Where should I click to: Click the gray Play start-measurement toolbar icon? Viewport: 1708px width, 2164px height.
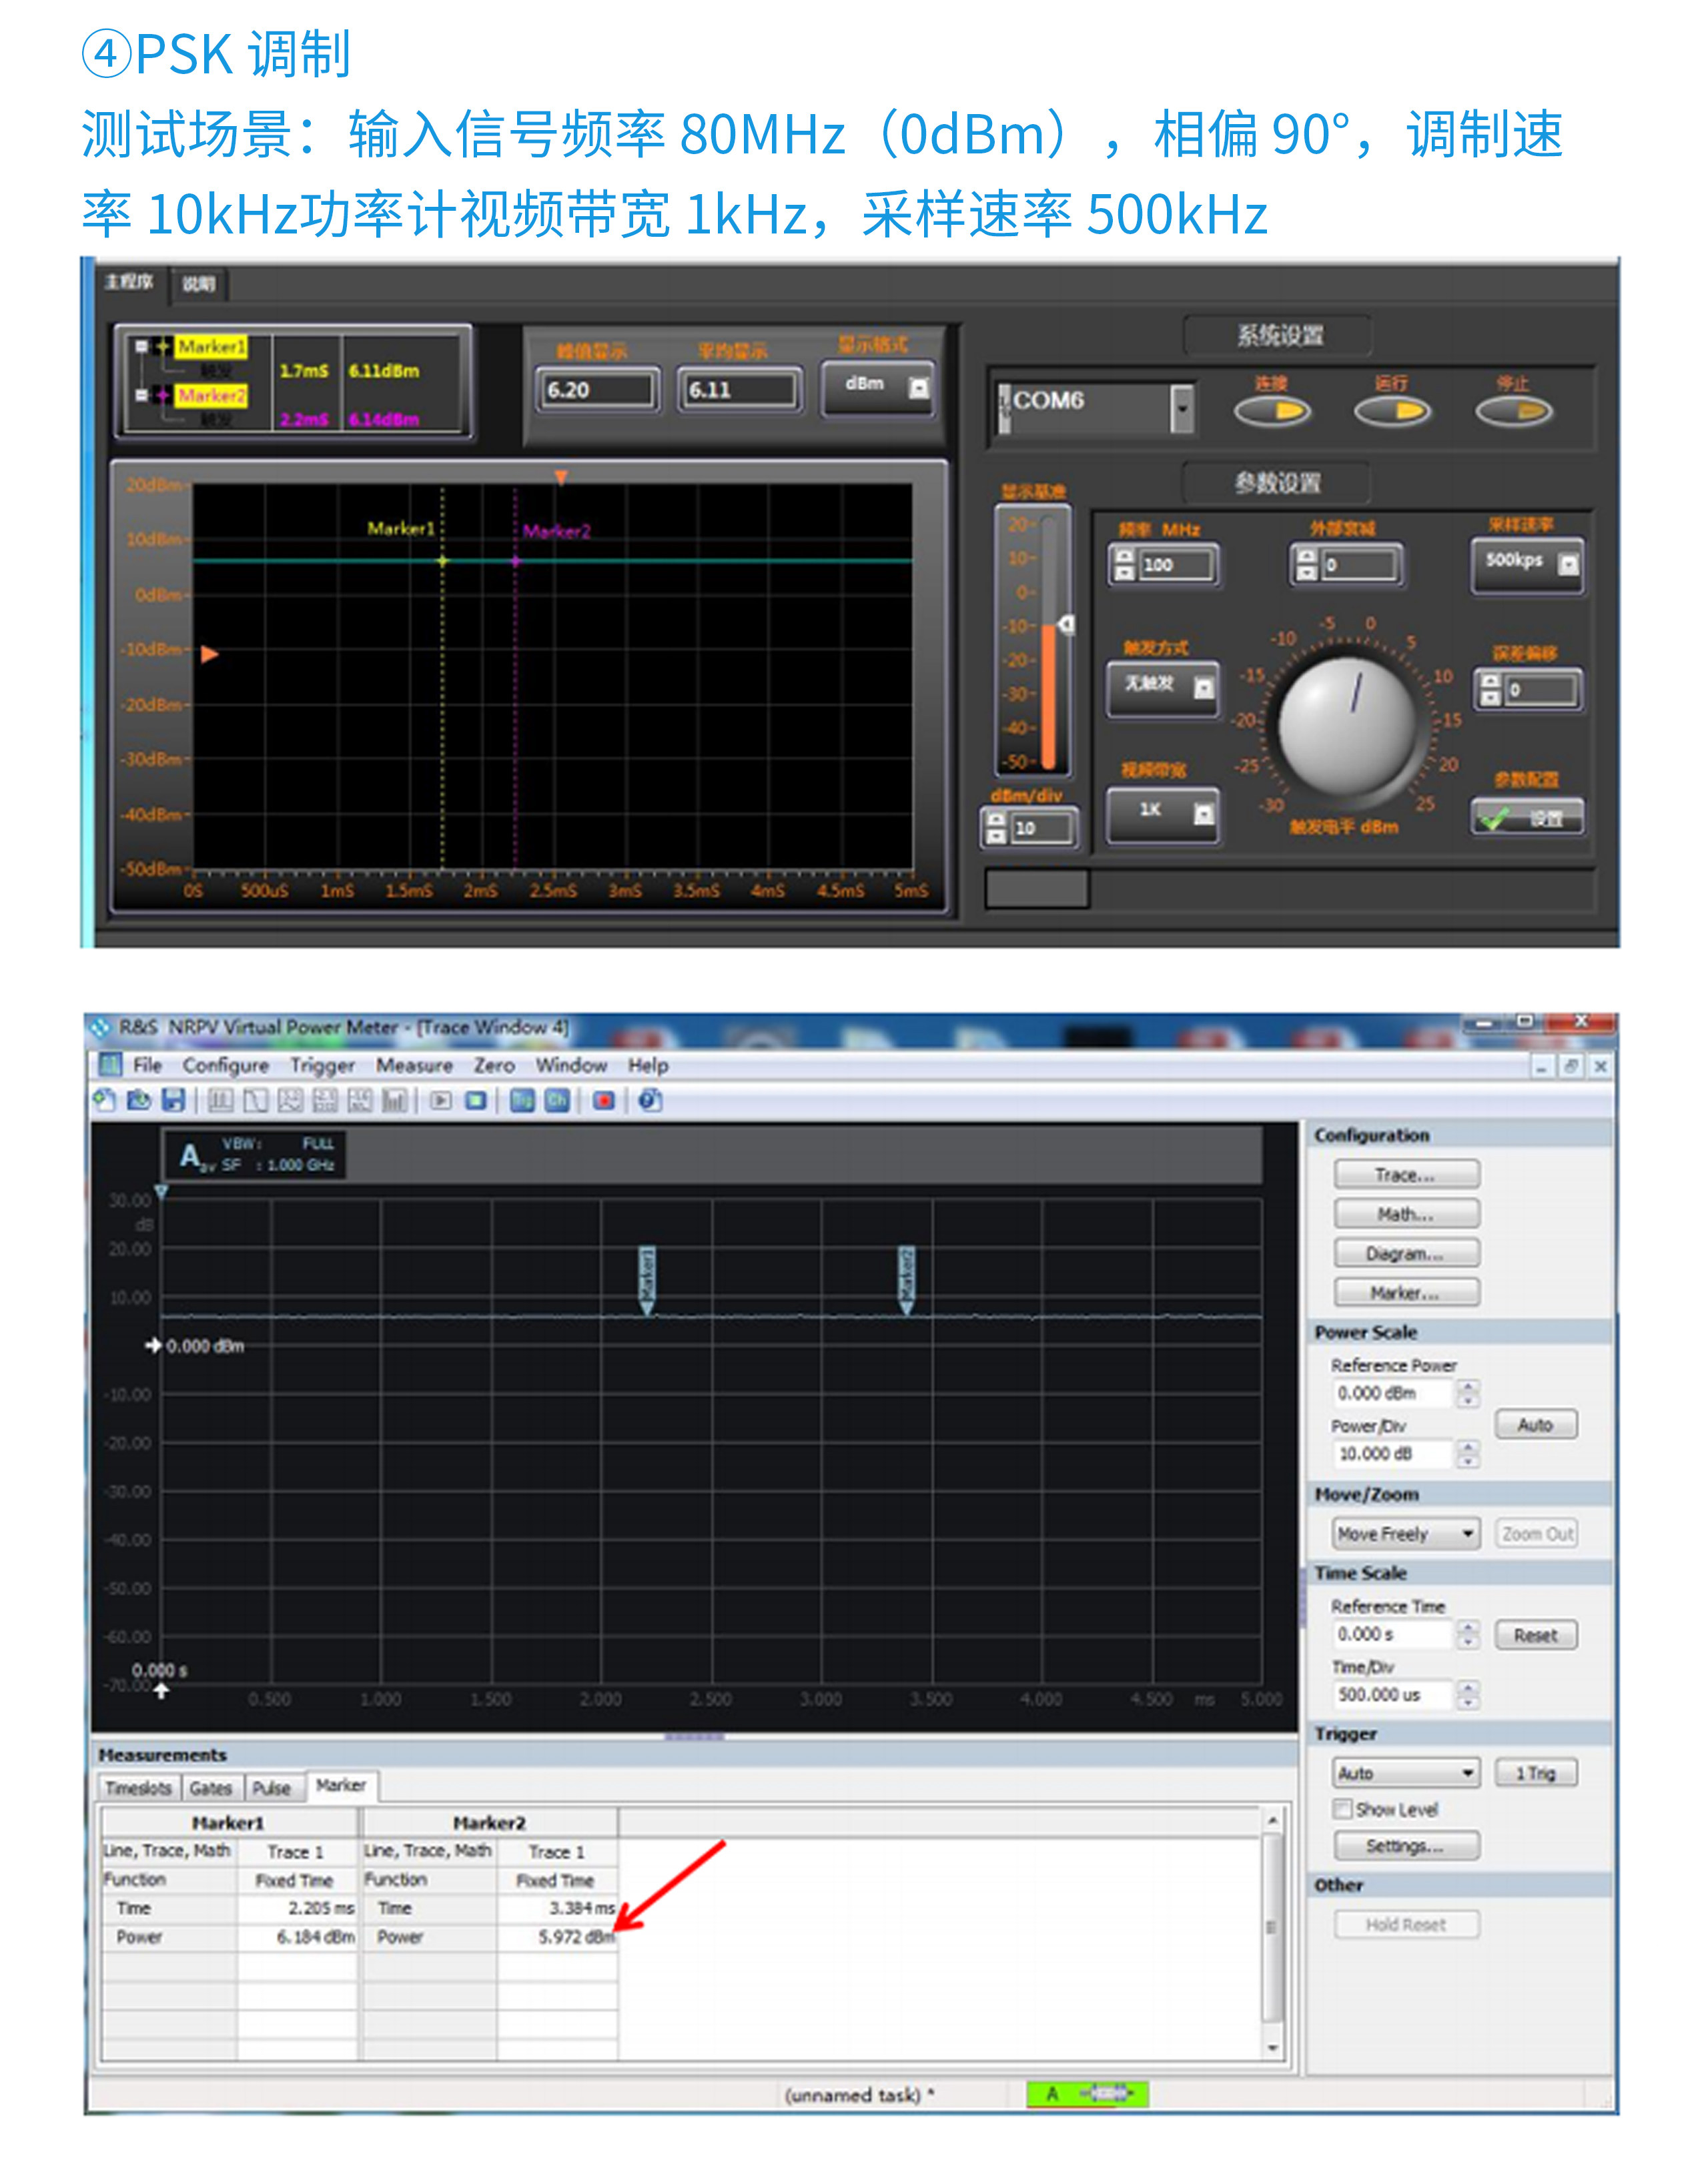441,1101
